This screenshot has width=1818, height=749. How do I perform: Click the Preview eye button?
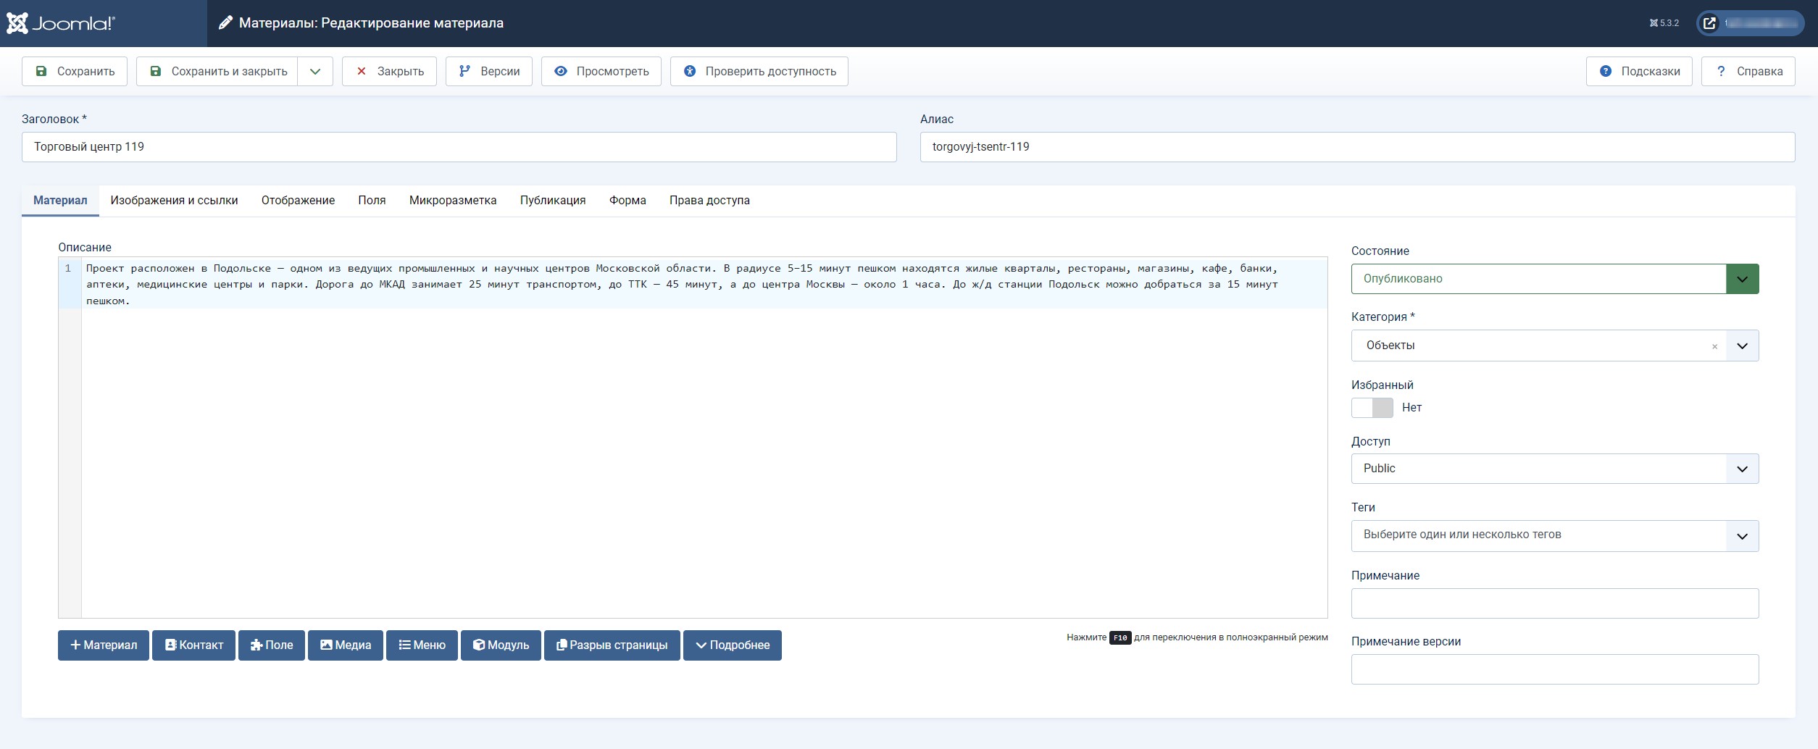[x=601, y=71]
